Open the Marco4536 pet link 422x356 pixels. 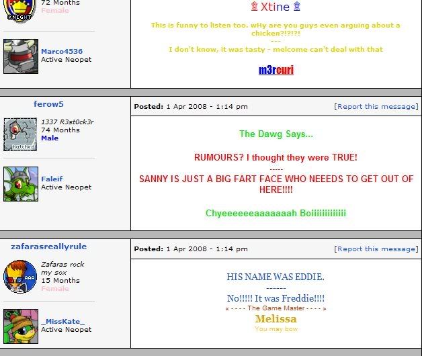click(62, 51)
